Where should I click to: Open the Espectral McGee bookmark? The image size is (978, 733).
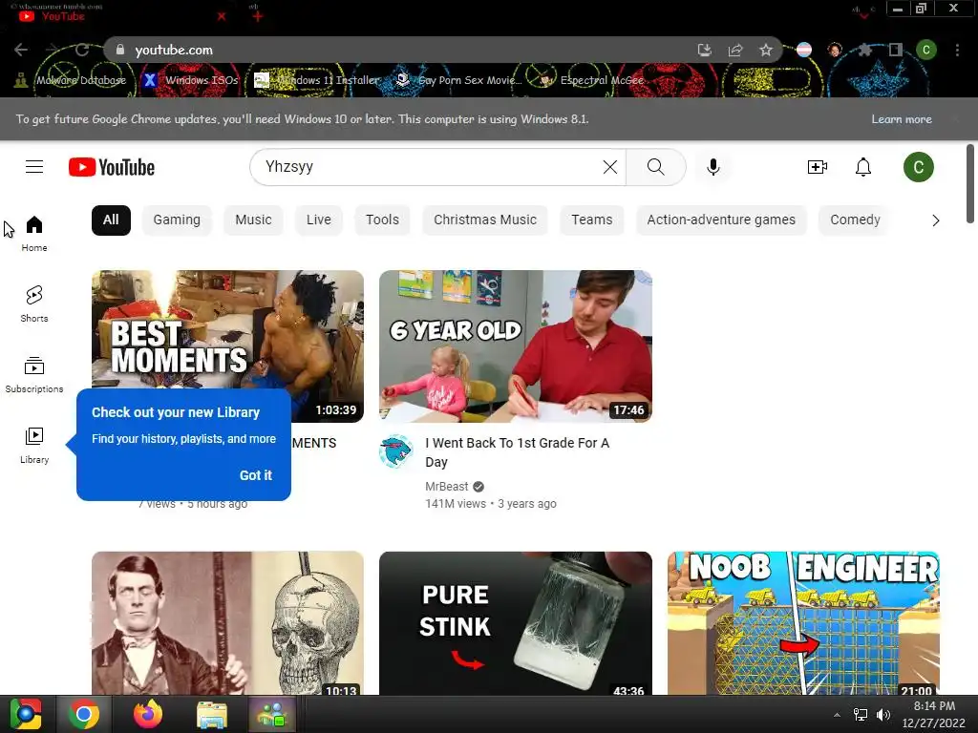[592, 80]
